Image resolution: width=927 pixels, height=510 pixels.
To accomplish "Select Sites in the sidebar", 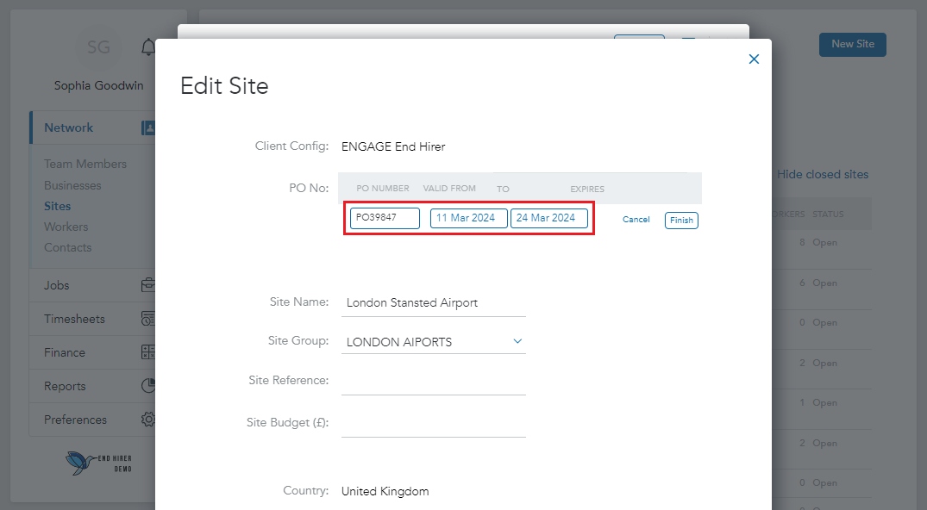I will click(x=58, y=206).
